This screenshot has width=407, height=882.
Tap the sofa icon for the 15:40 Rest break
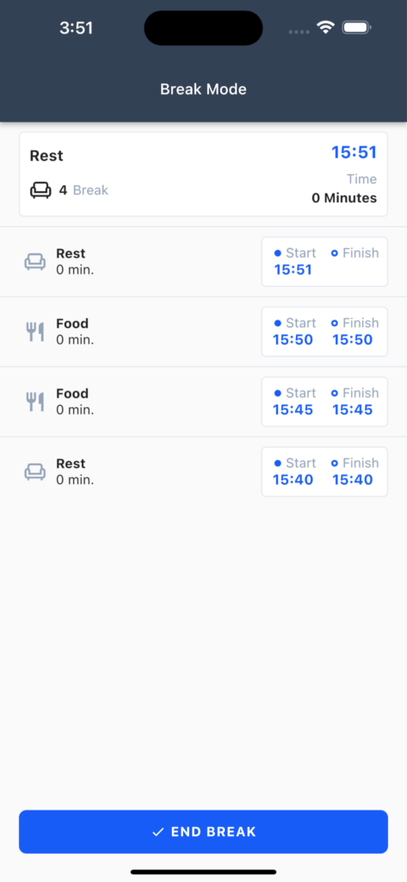point(35,472)
